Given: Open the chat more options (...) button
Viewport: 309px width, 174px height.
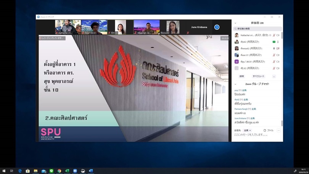Looking at the screenshot, I should click(278, 130).
